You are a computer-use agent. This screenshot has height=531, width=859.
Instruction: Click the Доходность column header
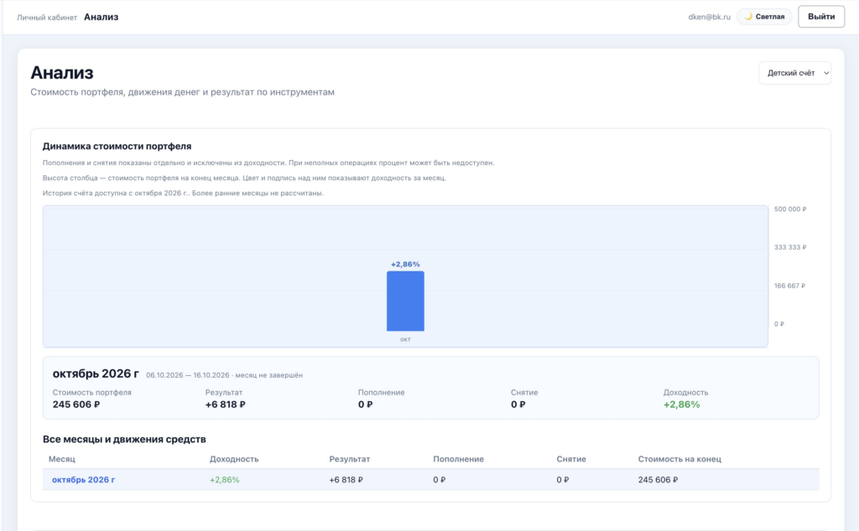pyautogui.click(x=234, y=459)
